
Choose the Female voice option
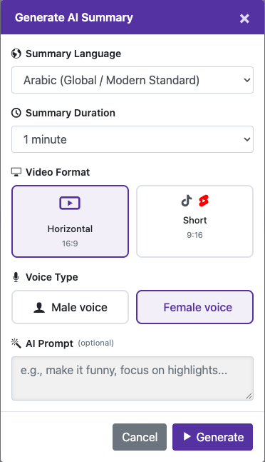tap(194, 307)
